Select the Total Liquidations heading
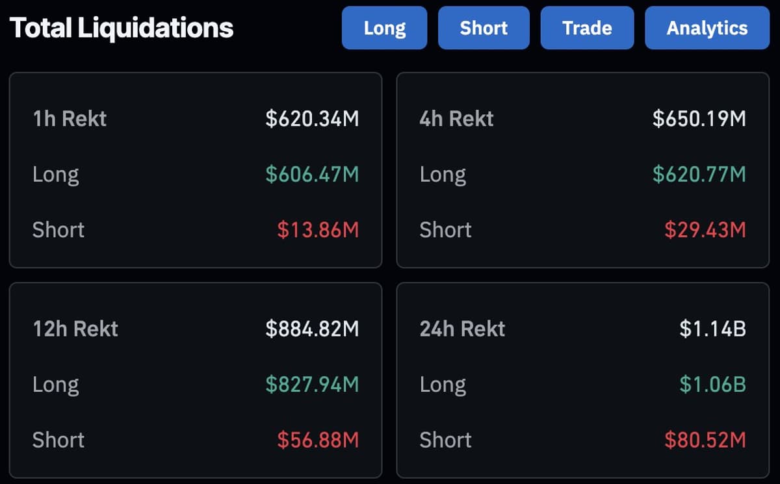The height and width of the screenshot is (484, 780). tap(122, 27)
